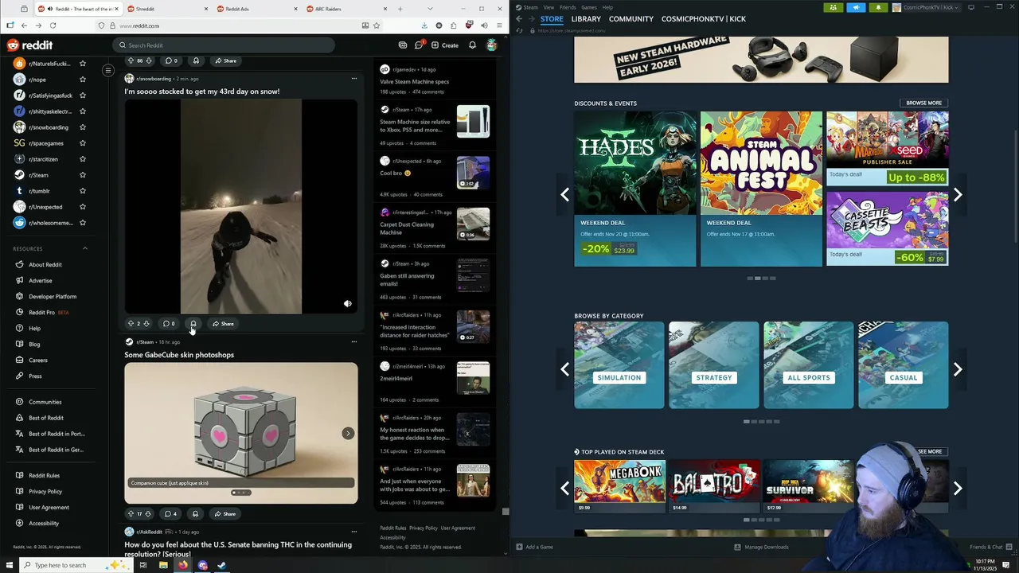Screen dimensions: 1019x573
Task: Click Add a Game in Steam
Action: click(x=534, y=547)
